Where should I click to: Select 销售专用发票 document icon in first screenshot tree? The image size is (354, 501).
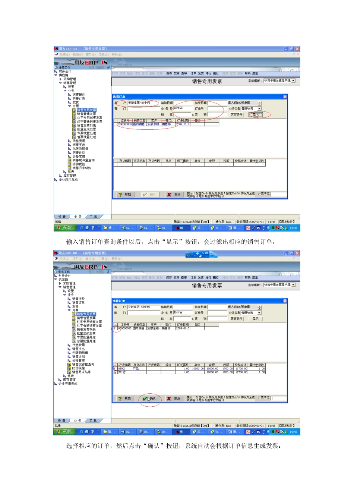(74, 110)
